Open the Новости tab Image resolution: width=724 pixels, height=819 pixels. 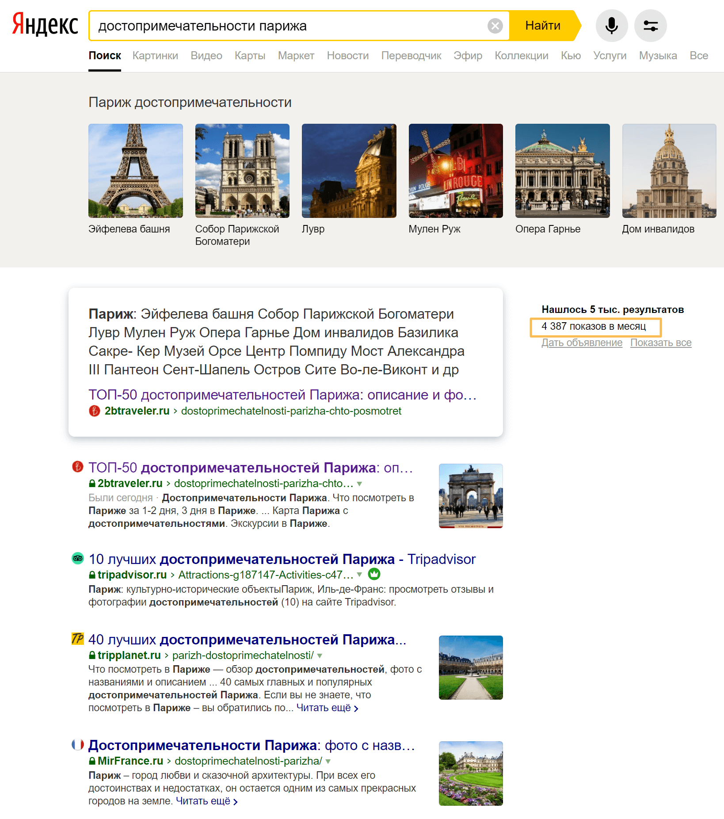348,56
